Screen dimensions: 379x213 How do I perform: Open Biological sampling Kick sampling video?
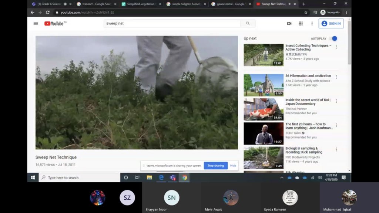click(304, 150)
